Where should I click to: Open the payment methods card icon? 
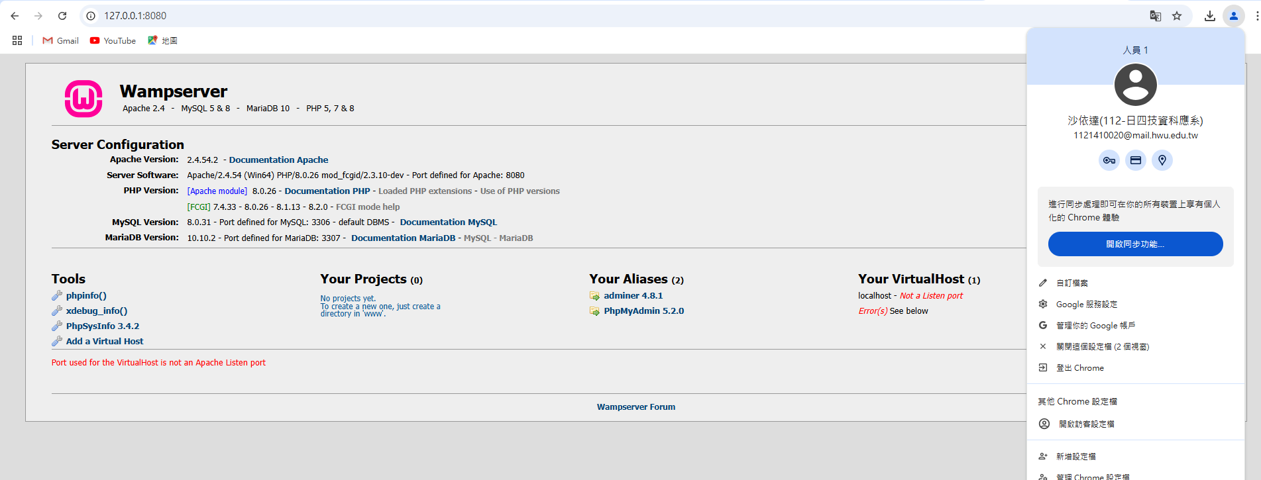pos(1135,160)
